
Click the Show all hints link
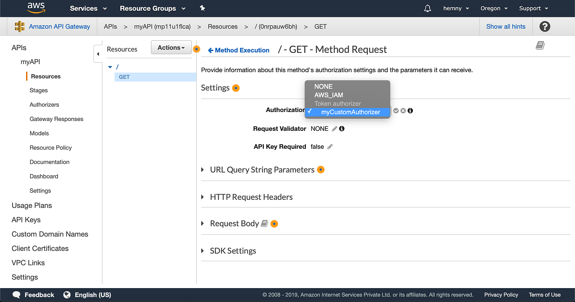[x=506, y=26]
